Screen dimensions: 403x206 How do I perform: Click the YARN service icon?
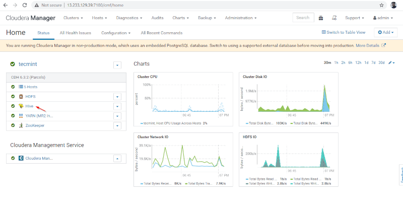click(21, 116)
